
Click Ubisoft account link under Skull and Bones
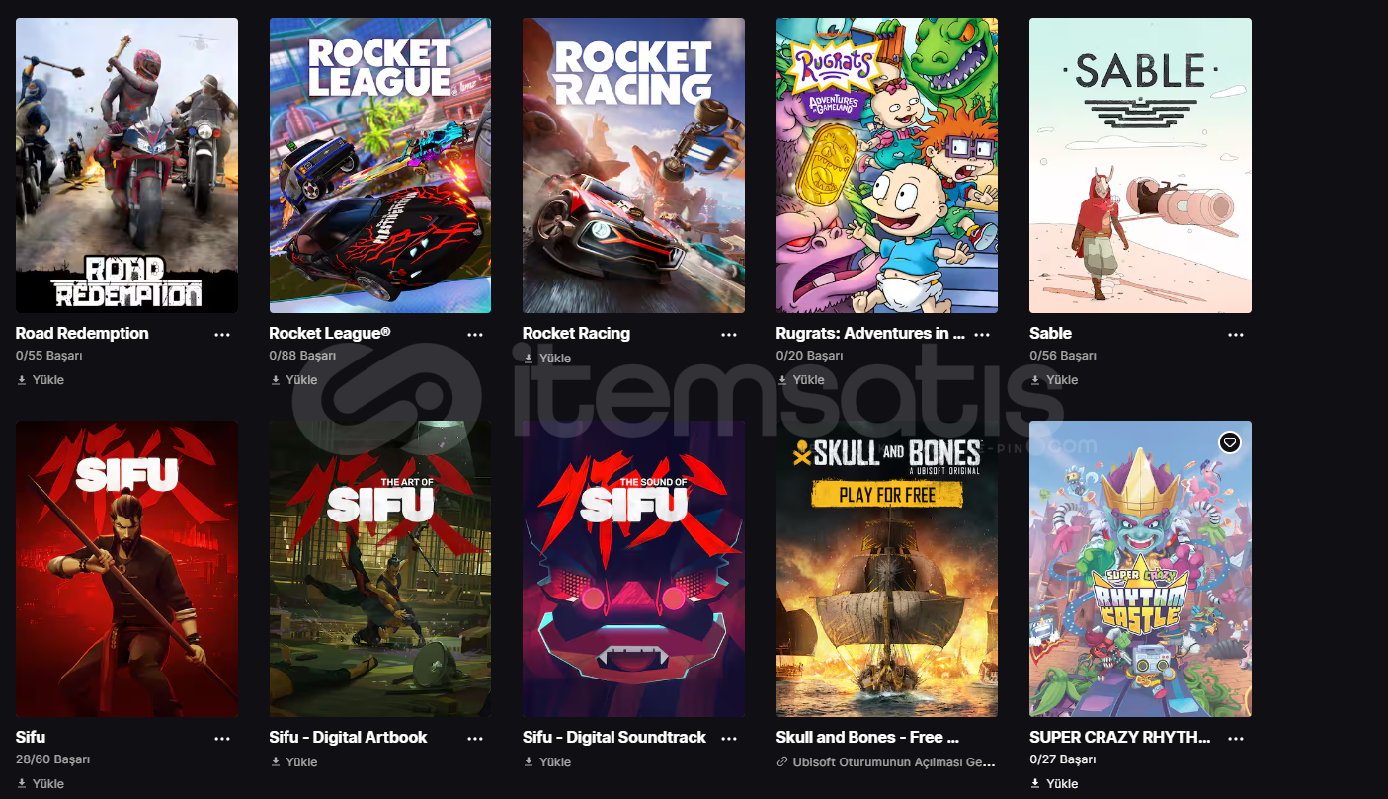tap(886, 761)
